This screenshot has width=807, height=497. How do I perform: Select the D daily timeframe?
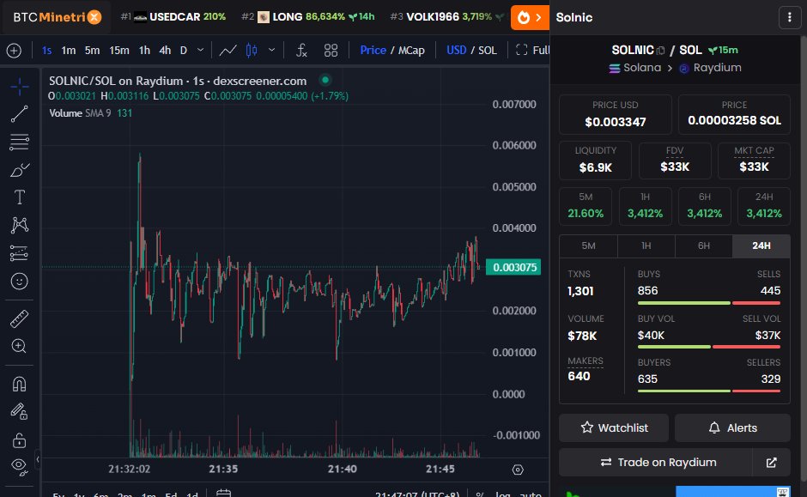(184, 51)
